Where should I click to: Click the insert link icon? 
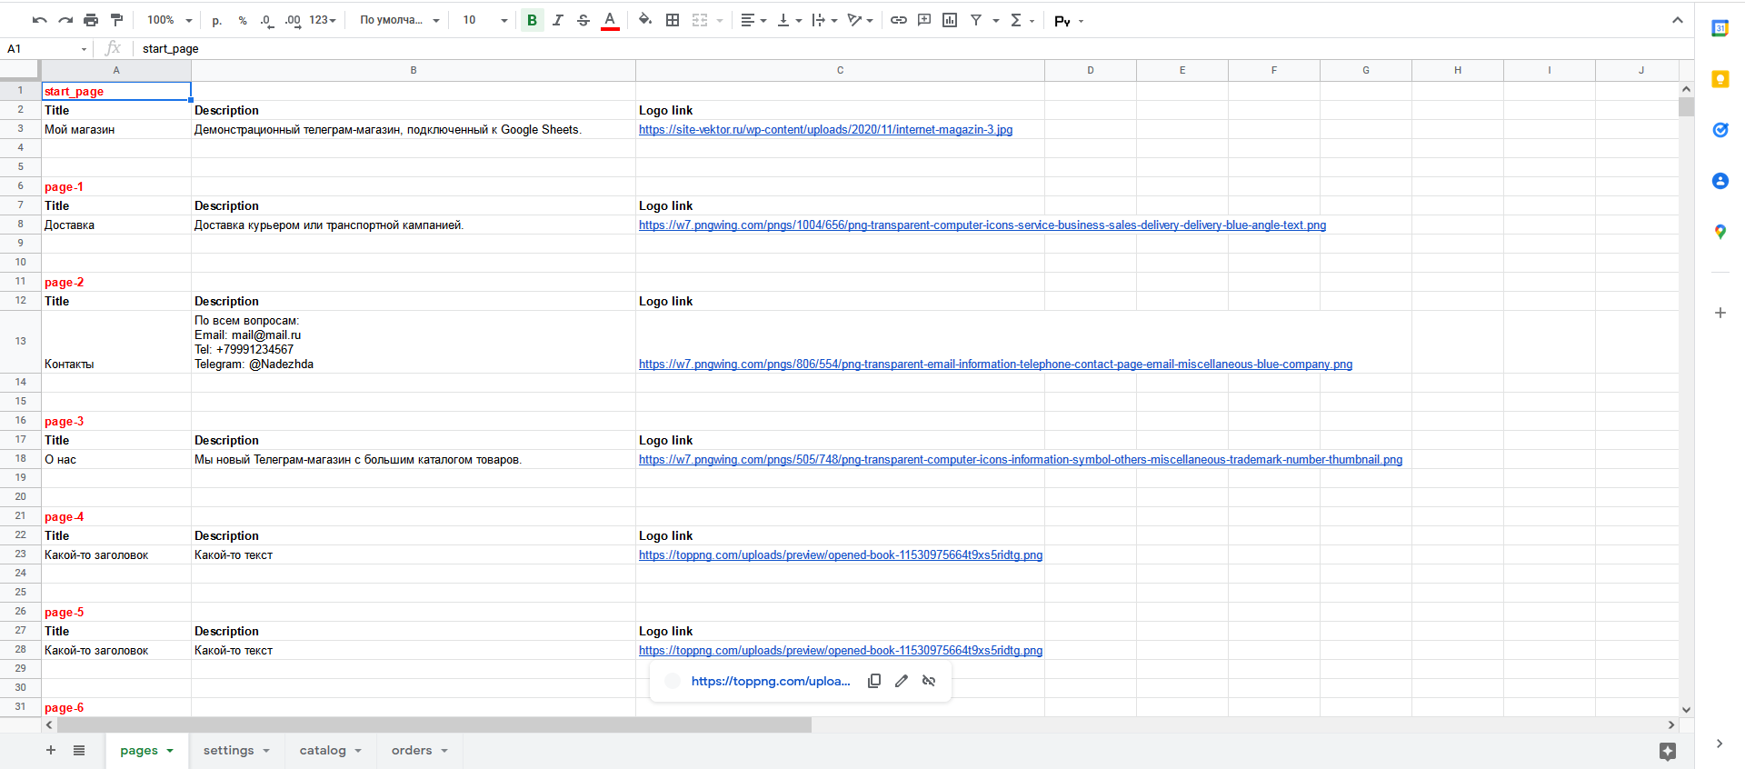pyautogui.click(x=898, y=20)
